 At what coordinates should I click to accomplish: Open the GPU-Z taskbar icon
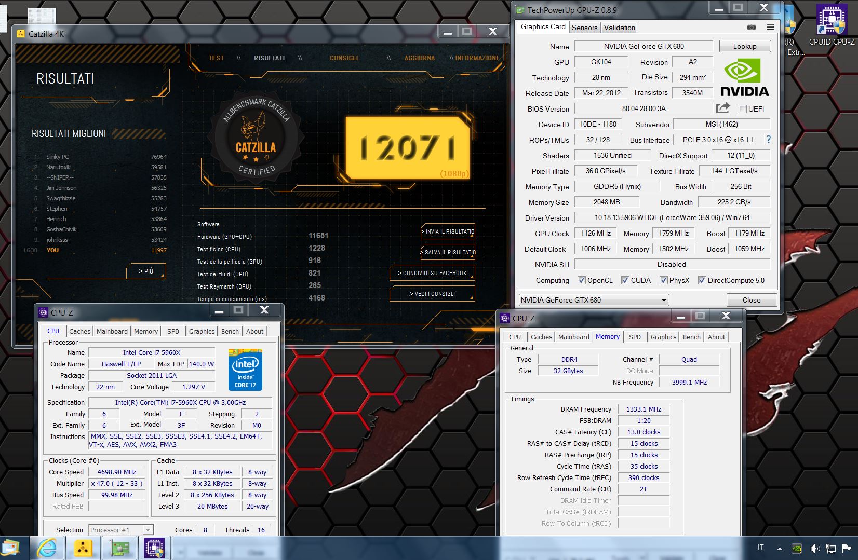point(119,548)
